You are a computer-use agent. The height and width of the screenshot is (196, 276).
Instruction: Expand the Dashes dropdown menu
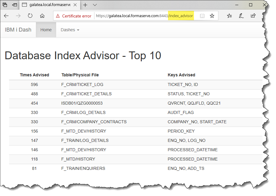tap(70, 30)
